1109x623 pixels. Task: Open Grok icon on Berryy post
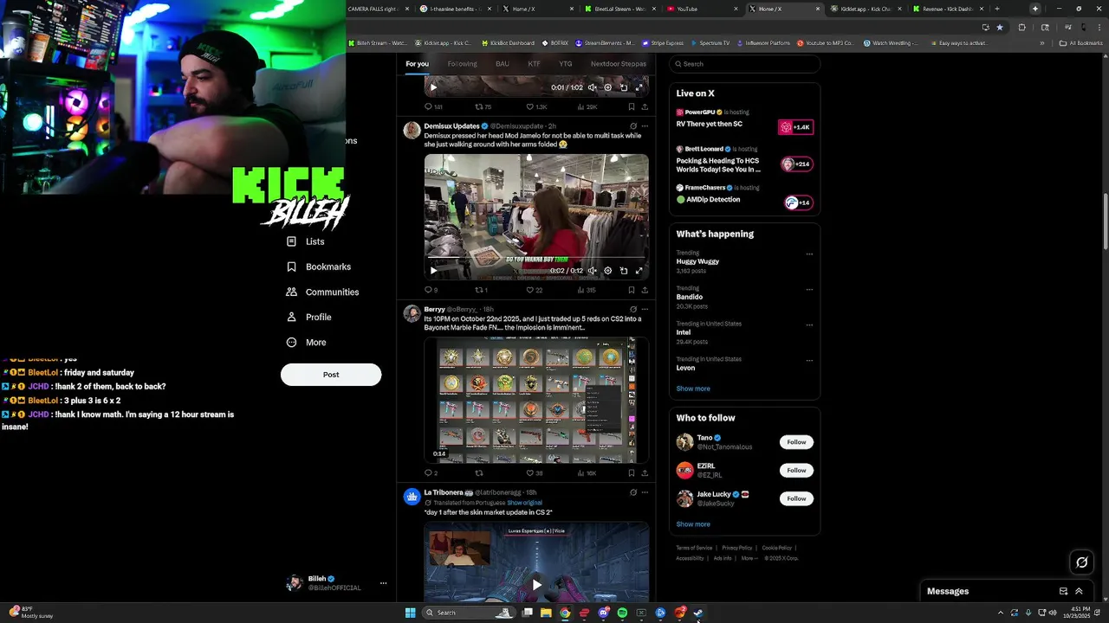(633, 309)
